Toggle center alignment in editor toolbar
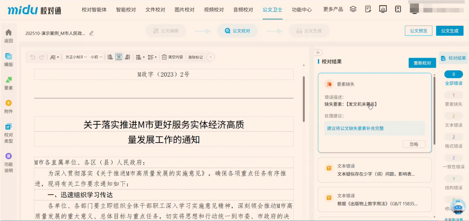 pos(119,57)
